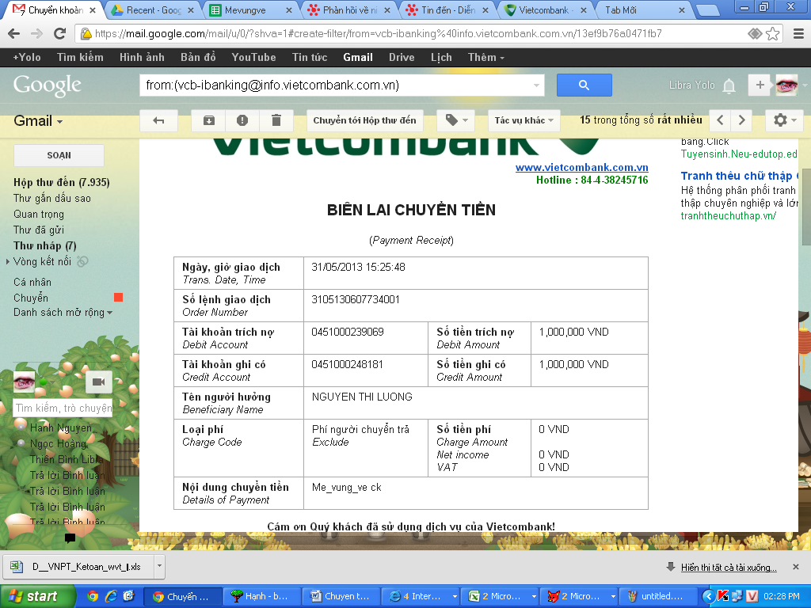
Task: Expand the 'Tác vụ khác' dropdown
Action: [x=524, y=120]
